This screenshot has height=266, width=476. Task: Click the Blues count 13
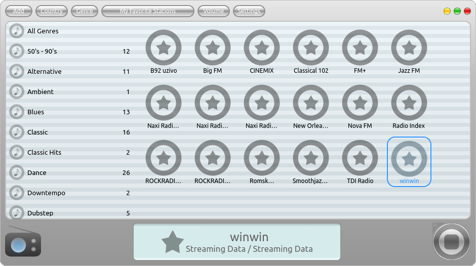(x=126, y=112)
